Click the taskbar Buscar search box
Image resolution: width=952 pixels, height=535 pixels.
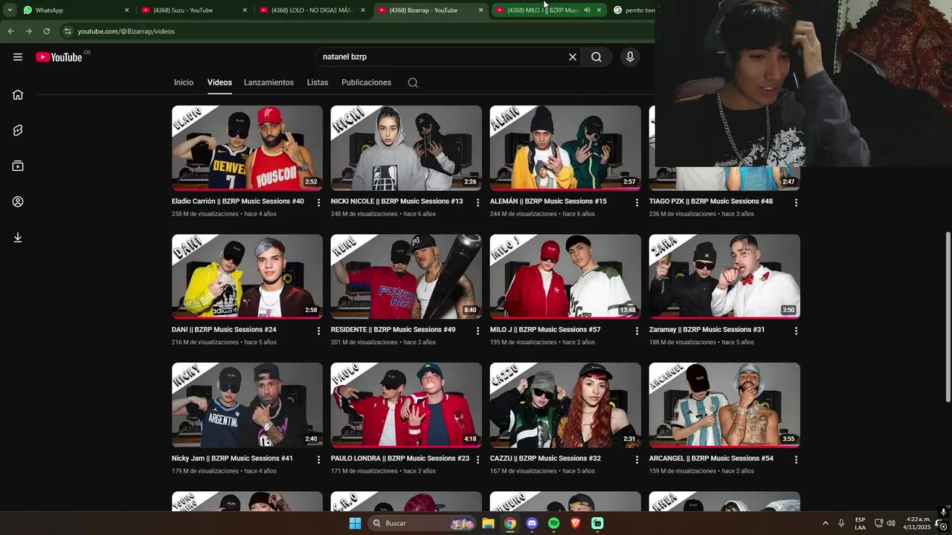point(422,523)
